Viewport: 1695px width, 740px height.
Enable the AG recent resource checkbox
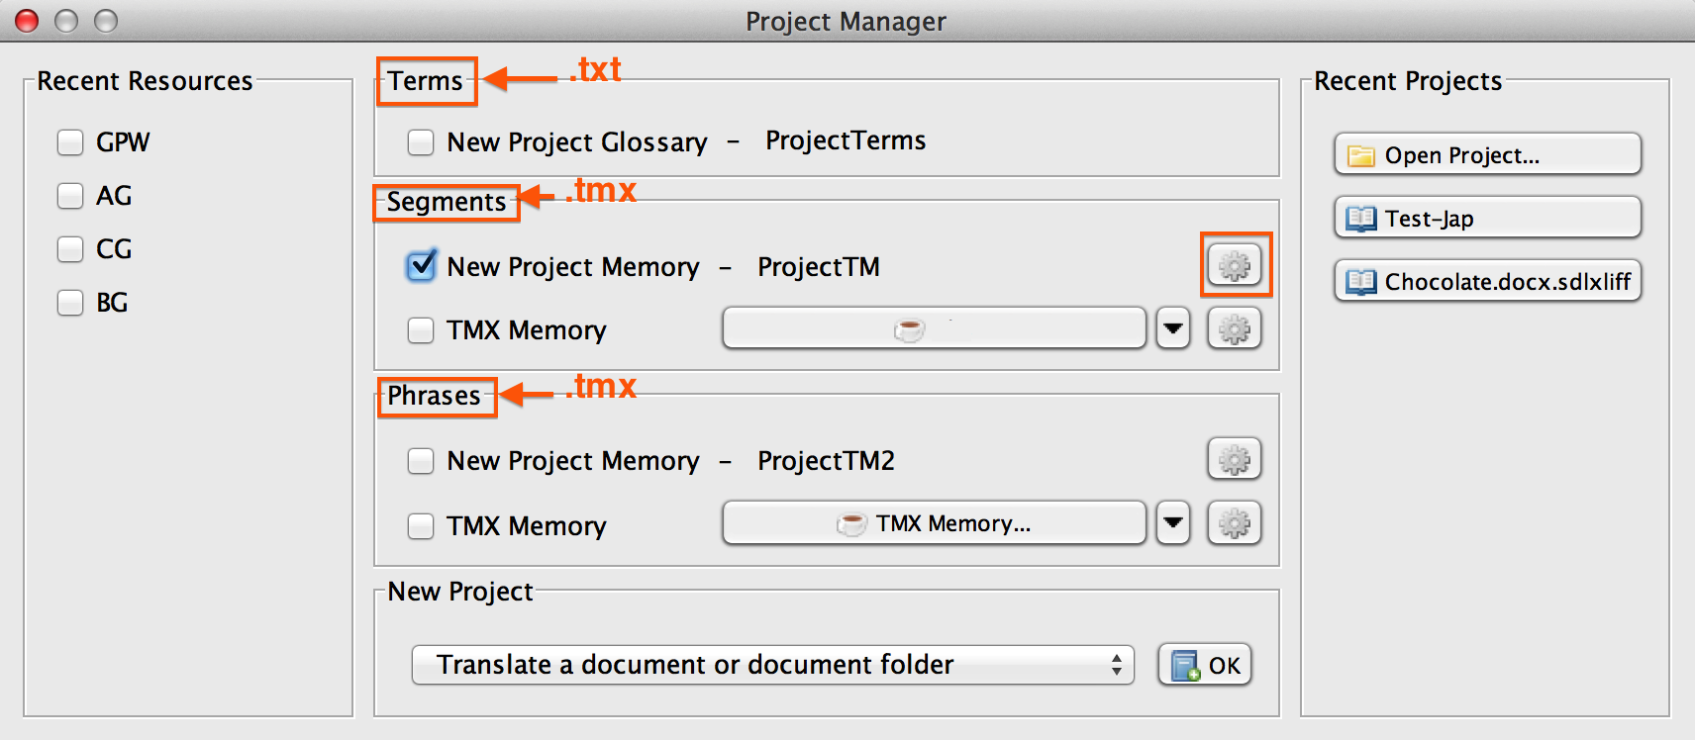(70, 196)
